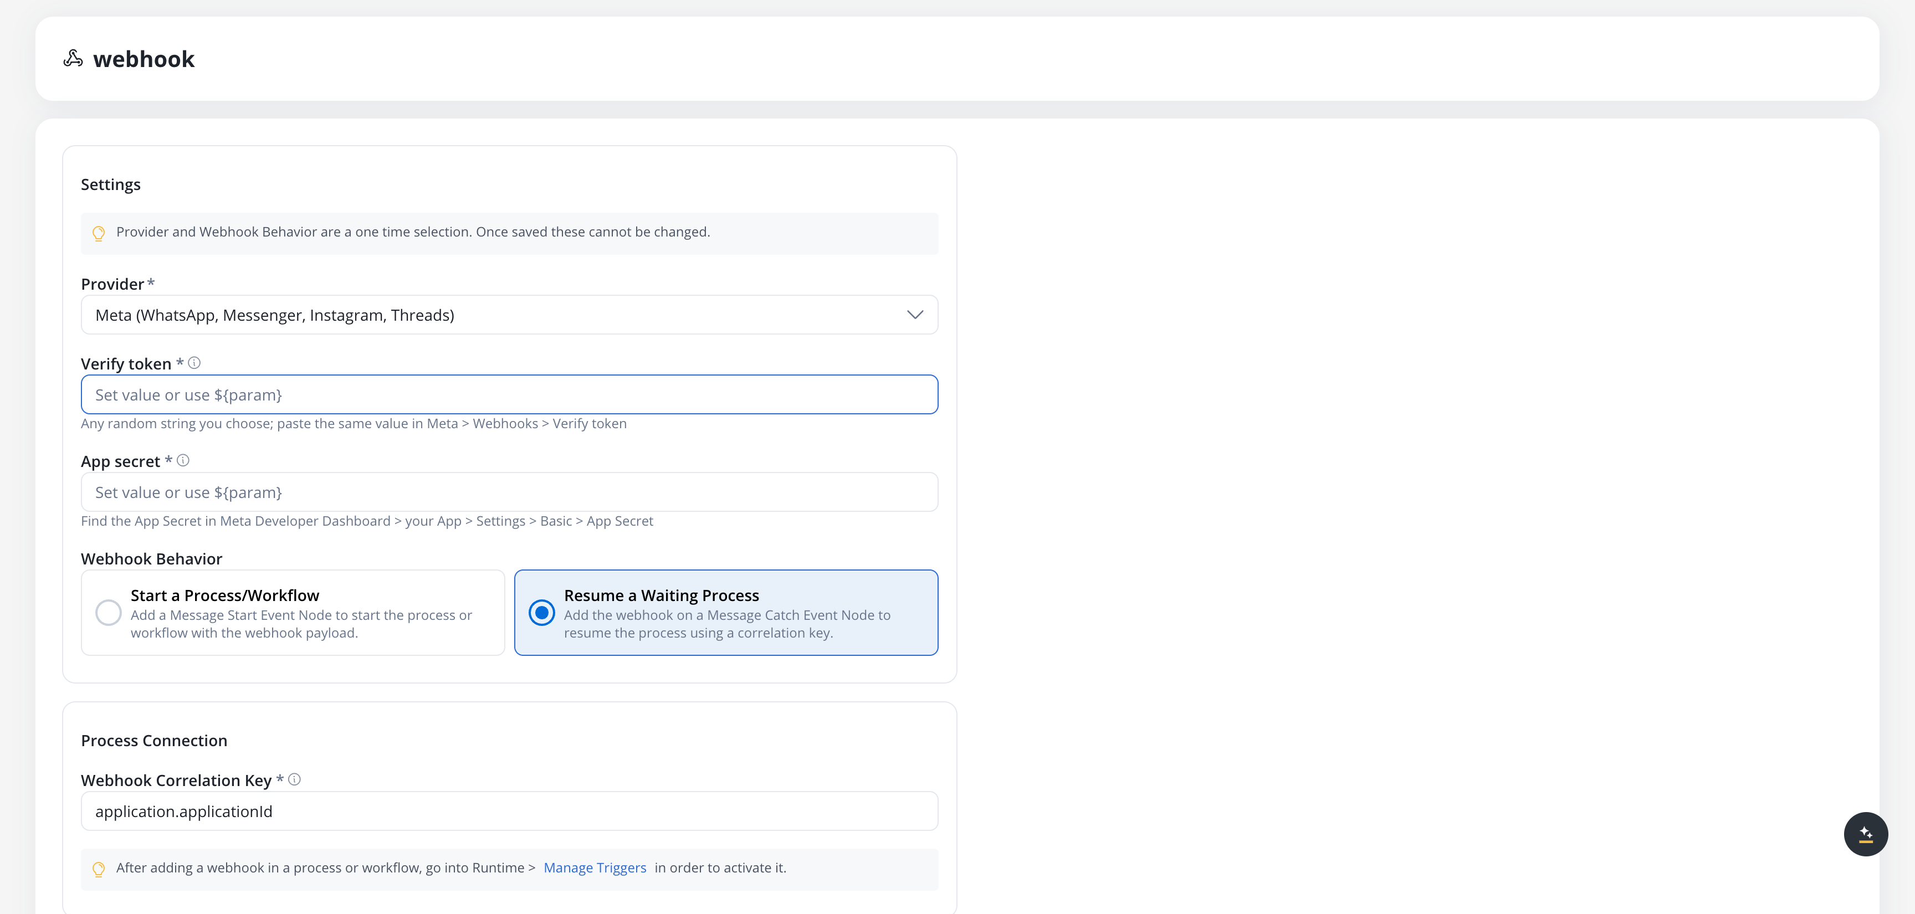Image resolution: width=1915 pixels, height=914 pixels.
Task: Select the Resume a Waiting Process radio button
Action: (x=542, y=613)
